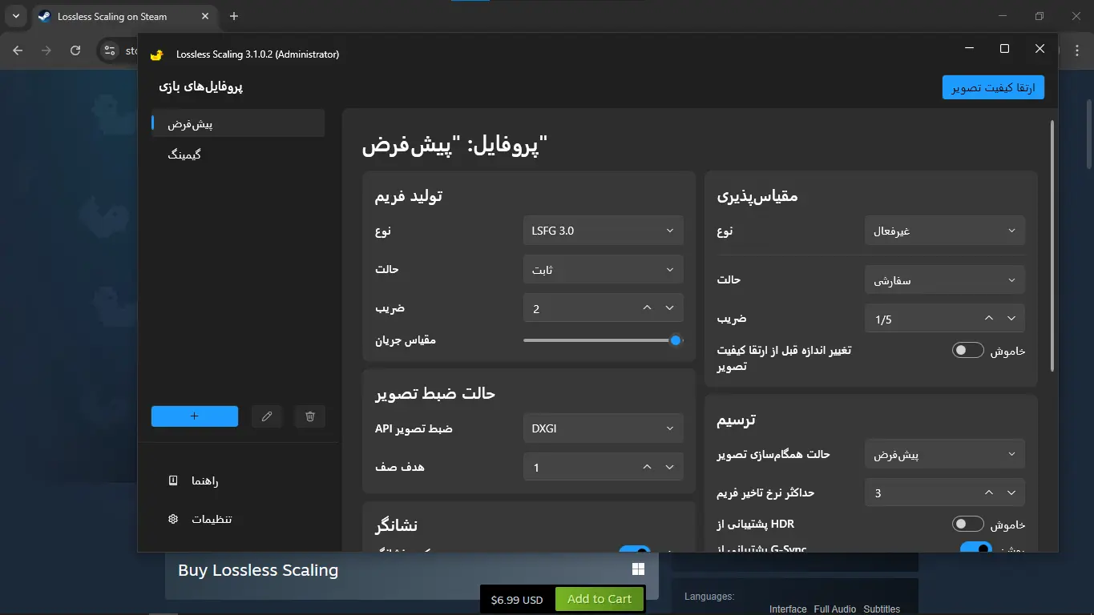Open scaling نوع غیرفعال dropdown
1094x615 pixels.
pos(945,231)
